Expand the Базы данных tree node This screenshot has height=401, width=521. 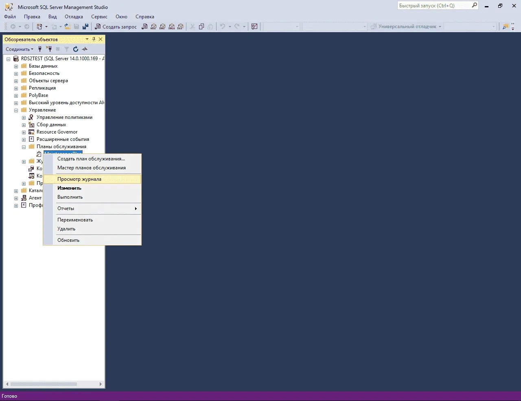(16, 66)
